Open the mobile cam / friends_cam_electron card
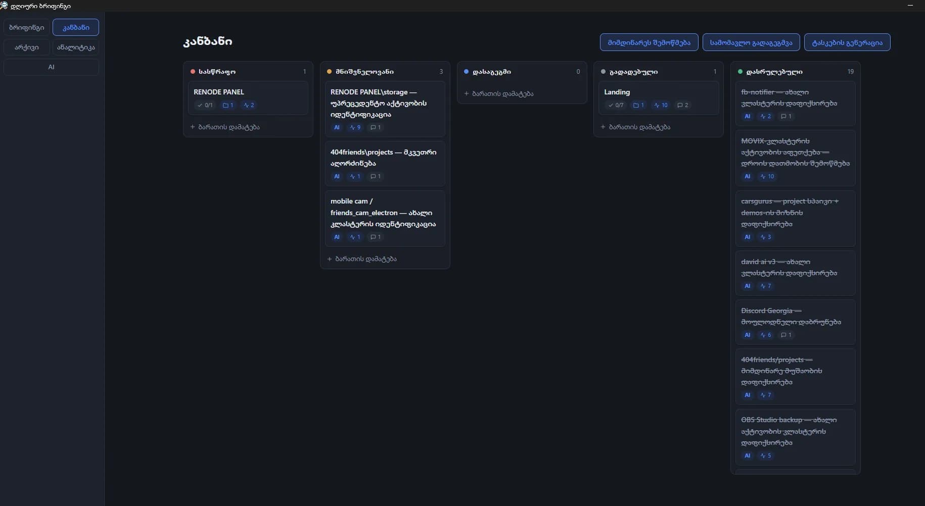The image size is (925, 506). pos(385,219)
